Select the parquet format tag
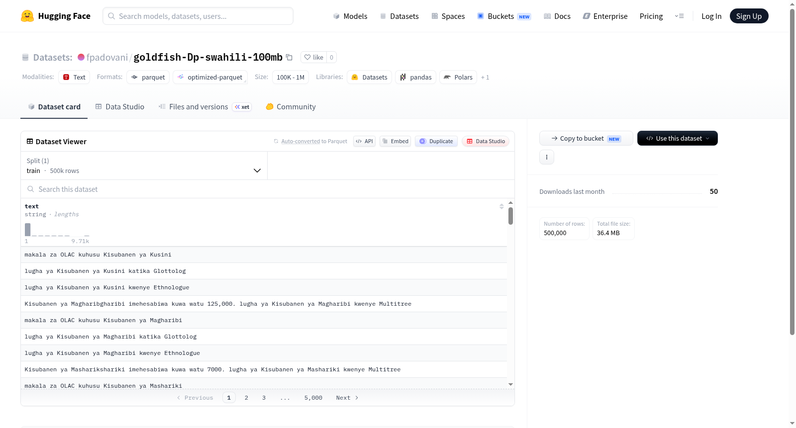Screen dimensions: 796x428 pyautogui.click(x=148, y=77)
